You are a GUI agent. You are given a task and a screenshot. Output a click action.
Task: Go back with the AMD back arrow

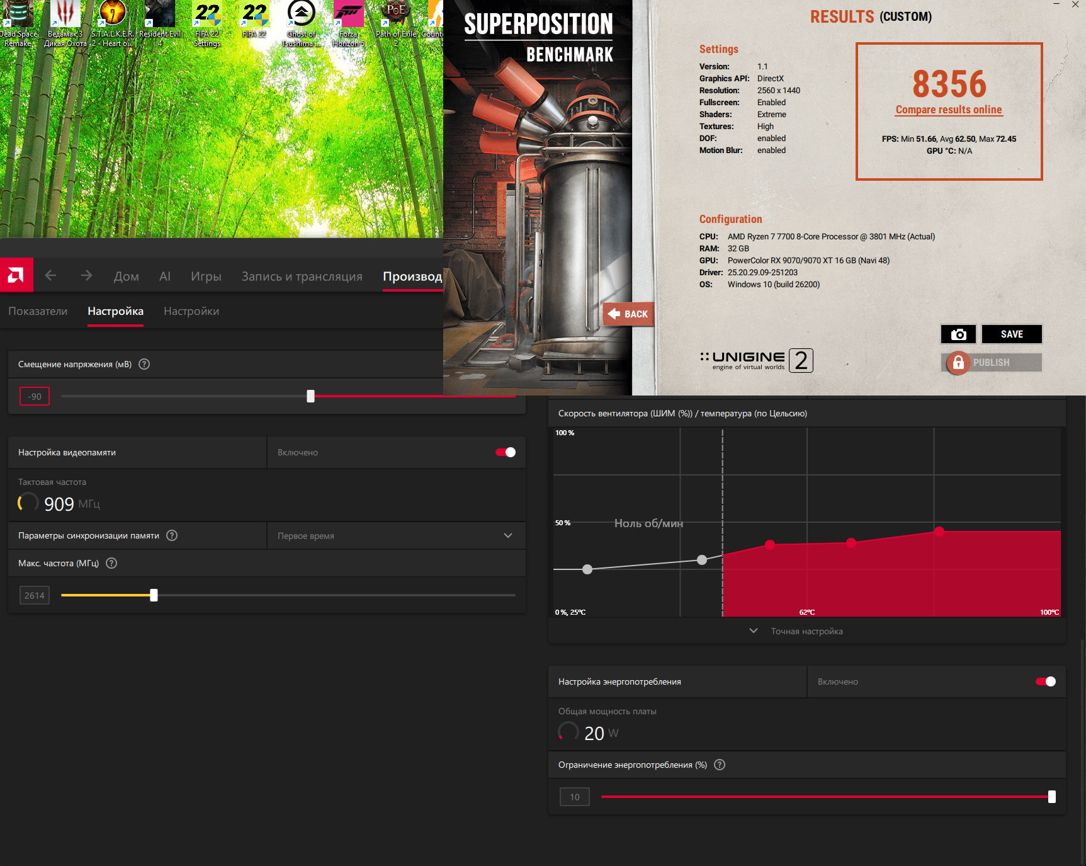point(51,275)
